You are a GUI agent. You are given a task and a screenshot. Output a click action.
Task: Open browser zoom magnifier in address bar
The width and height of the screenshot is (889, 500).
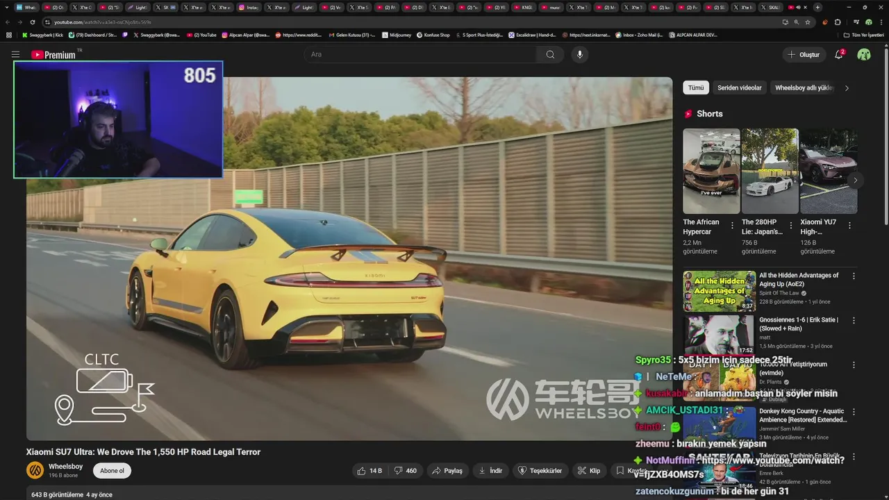click(796, 22)
